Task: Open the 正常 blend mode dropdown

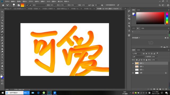Action: coord(138,57)
